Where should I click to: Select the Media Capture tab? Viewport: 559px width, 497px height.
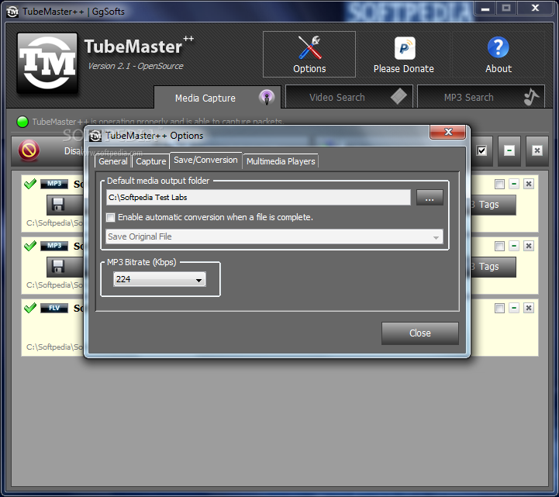click(x=217, y=97)
